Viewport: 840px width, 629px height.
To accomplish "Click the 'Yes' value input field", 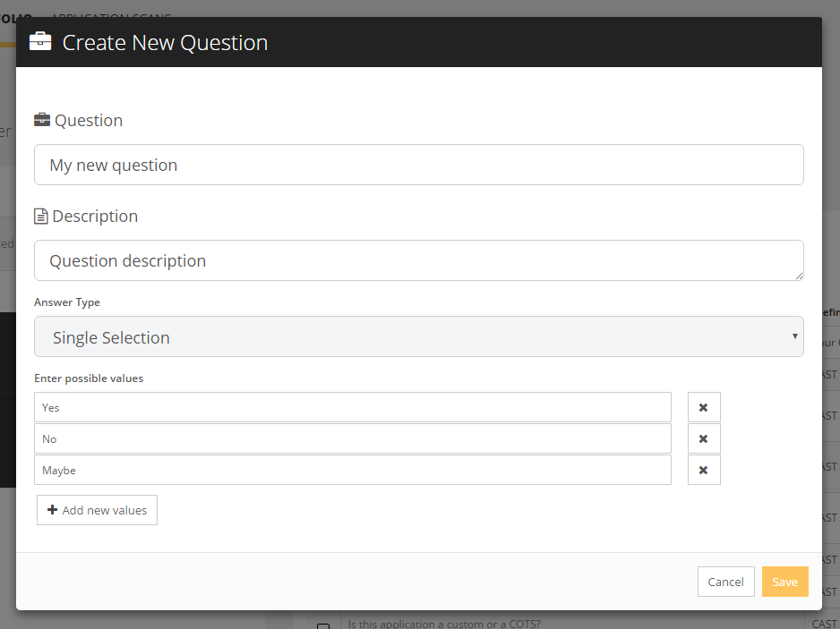I will [352, 407].
